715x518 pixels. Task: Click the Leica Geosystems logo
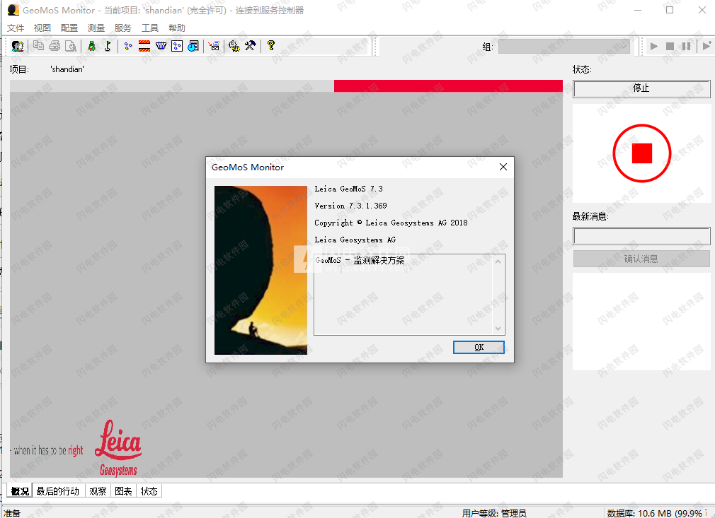[x=118, y=448]
